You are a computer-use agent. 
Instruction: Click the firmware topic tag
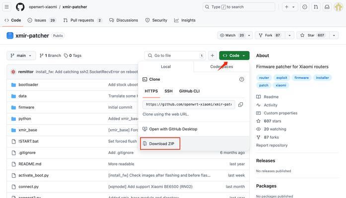301,78
